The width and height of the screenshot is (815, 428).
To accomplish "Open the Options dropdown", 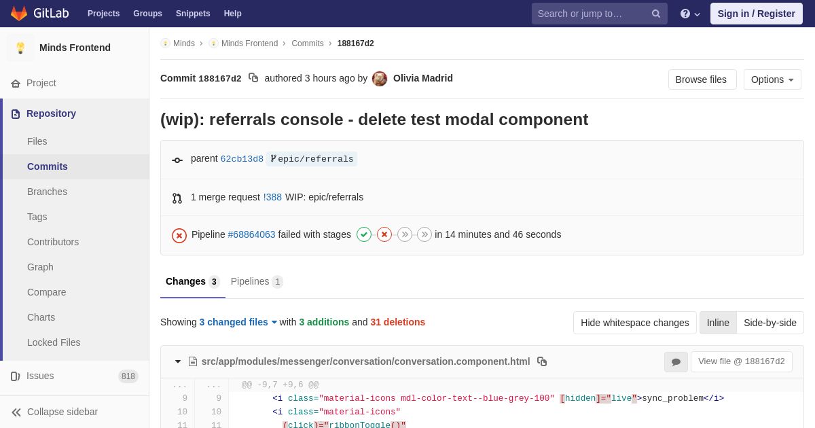I will (772, 79).
